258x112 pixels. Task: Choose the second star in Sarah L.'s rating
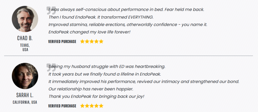pyautogui.click(x=87, y=106)
